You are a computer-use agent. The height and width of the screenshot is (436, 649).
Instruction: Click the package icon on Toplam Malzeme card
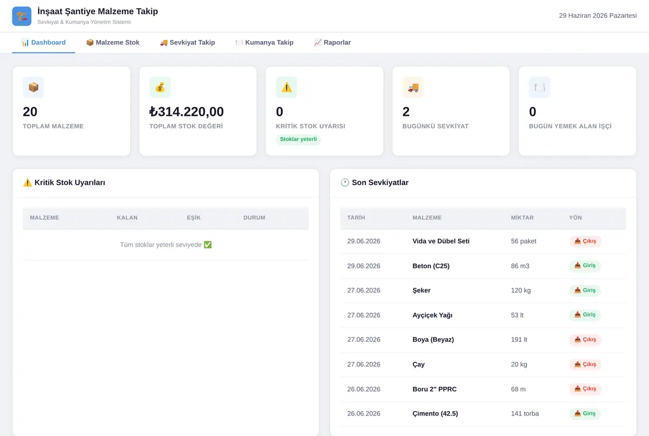pyautogui.click(x=34, y=87)
